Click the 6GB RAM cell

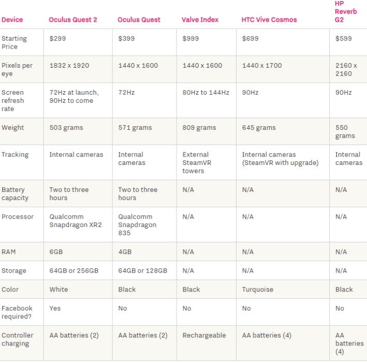[56, 252]
